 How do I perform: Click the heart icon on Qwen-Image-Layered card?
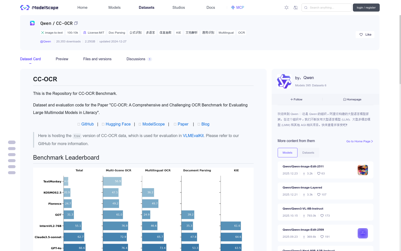[x=319, y=195]
